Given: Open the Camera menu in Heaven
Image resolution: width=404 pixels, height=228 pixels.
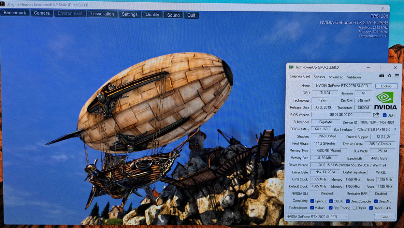Looking at the screenshot, I should point(42,13).
